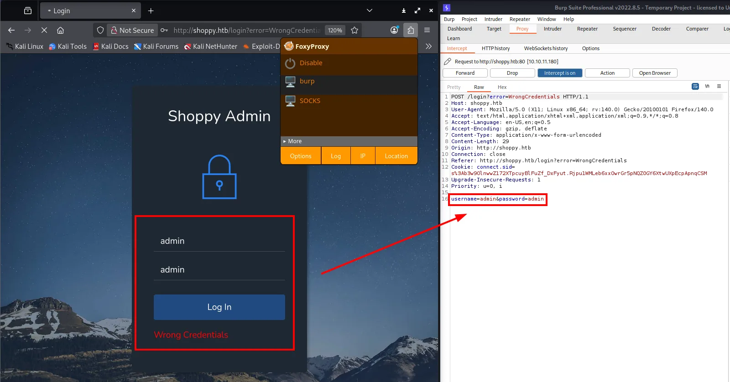Forward the intercepted request in Burp
The image size is (730, 382).
pyautogui.click(x=465, y=73)
